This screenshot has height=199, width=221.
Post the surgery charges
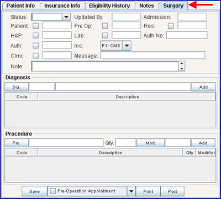point(172,191)
